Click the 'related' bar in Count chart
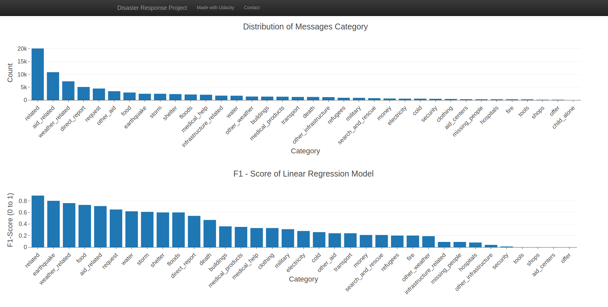The height and width of the screenshot is (307, 608). (38, 74)
